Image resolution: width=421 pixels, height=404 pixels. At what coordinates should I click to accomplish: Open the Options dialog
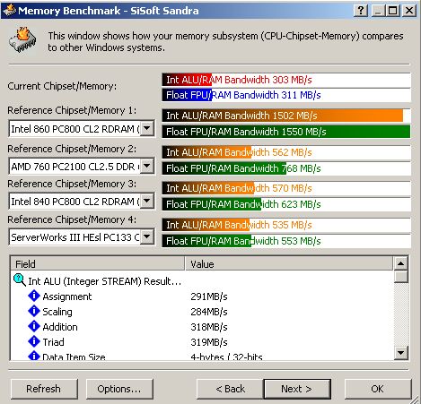click(119, 389)
